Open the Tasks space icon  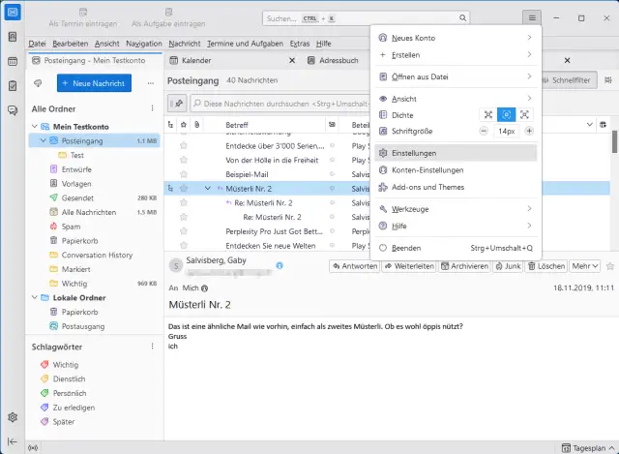12,85
